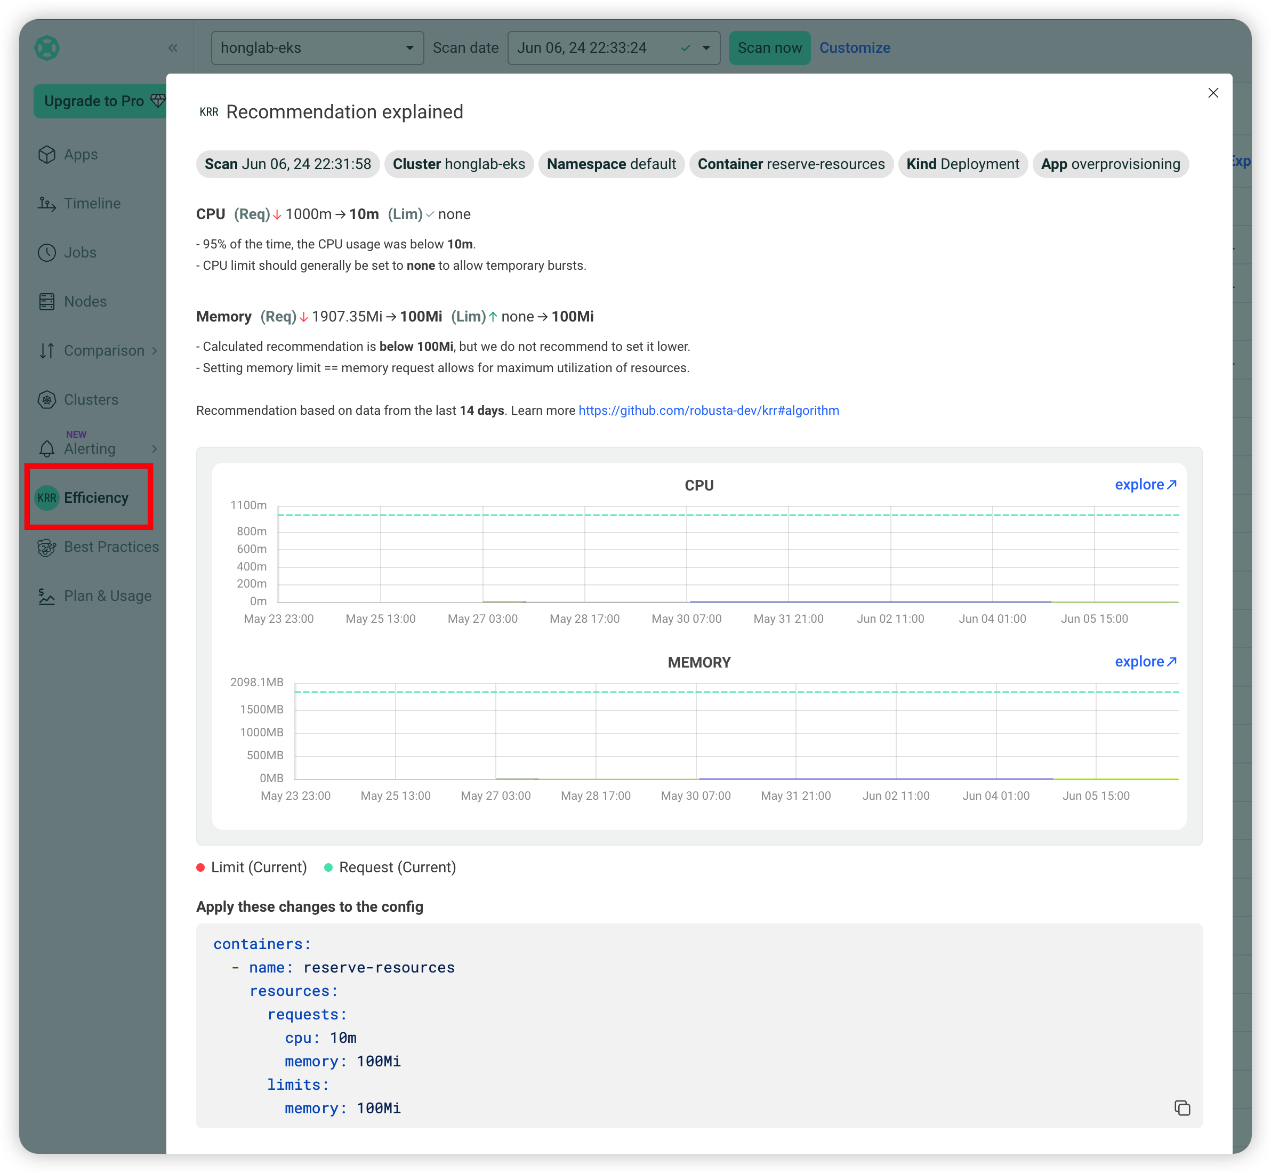
Task: Click the Clusters helm icon
Action: coord(47,400)
